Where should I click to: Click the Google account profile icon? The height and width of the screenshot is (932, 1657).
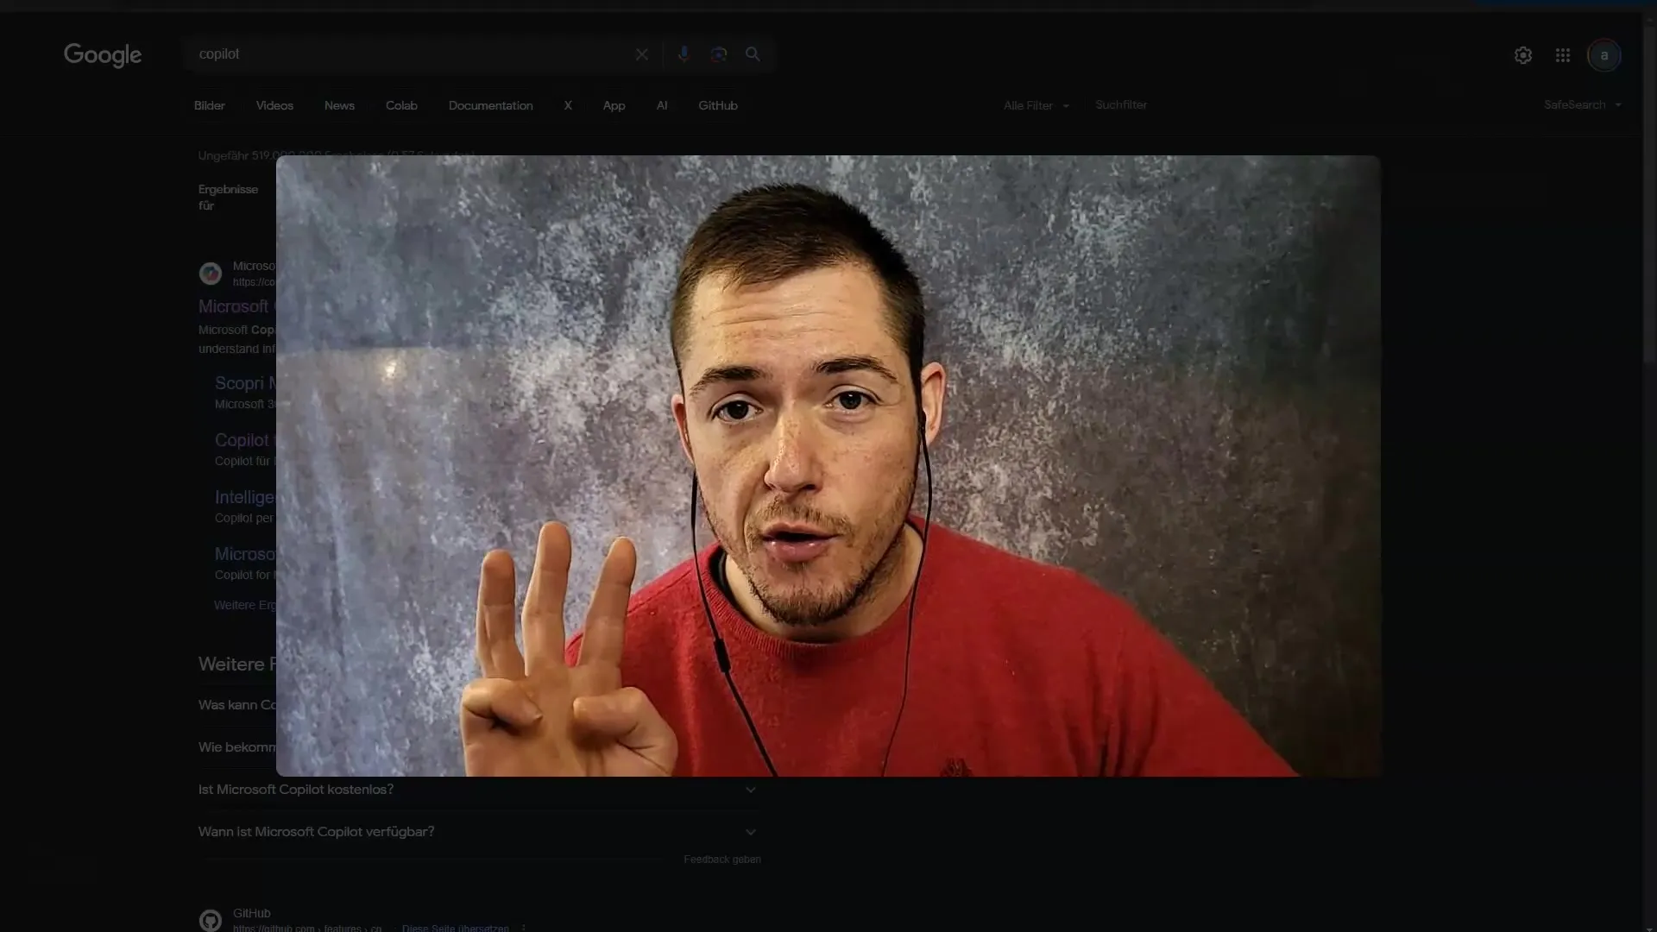[x=1604, y=54]
